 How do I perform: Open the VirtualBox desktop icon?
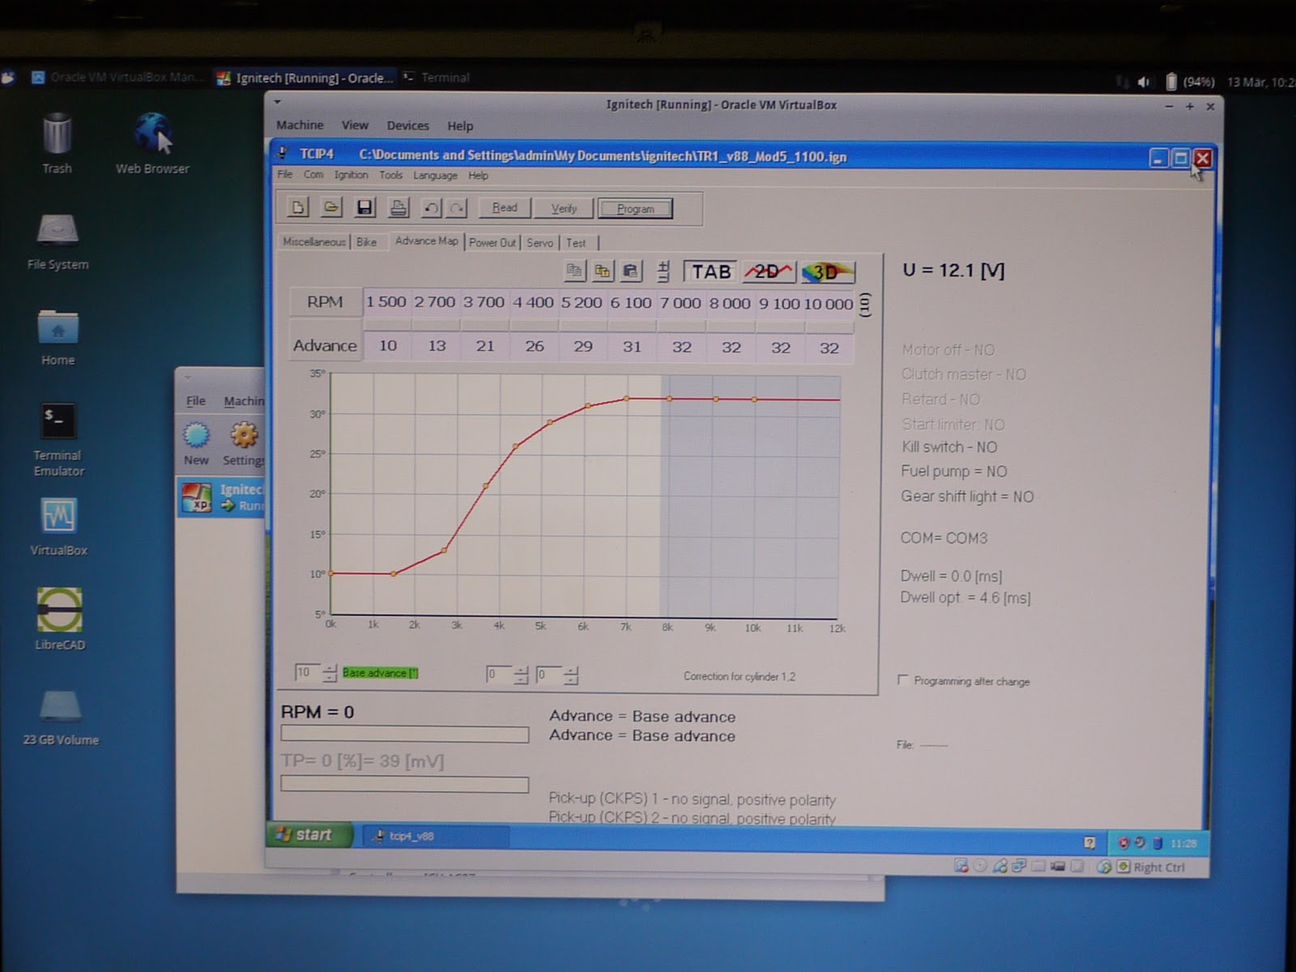(x=58, y=526)
